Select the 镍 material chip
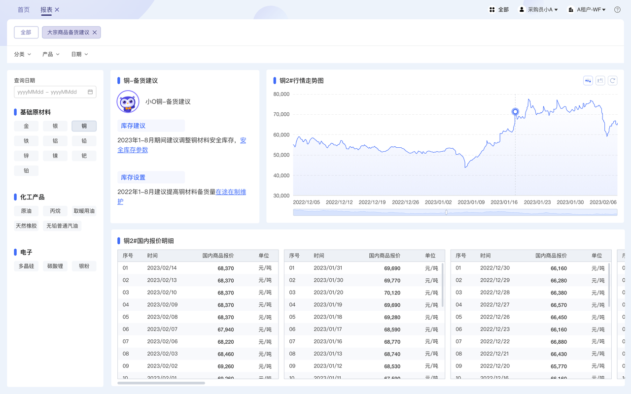This screenshot has width=631, height=394. coord(55,156)
